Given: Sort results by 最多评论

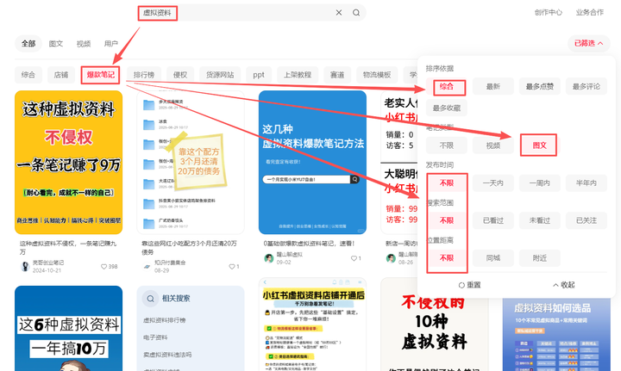Looking at the screenshot, I should [x=586, y=87].
